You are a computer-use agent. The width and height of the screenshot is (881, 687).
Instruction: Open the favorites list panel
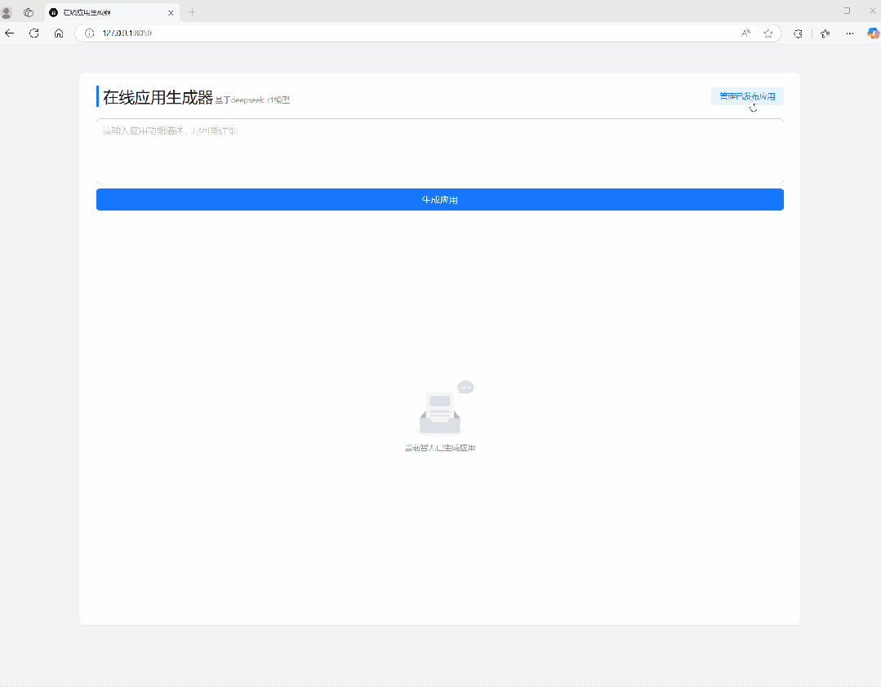(825, 33)
